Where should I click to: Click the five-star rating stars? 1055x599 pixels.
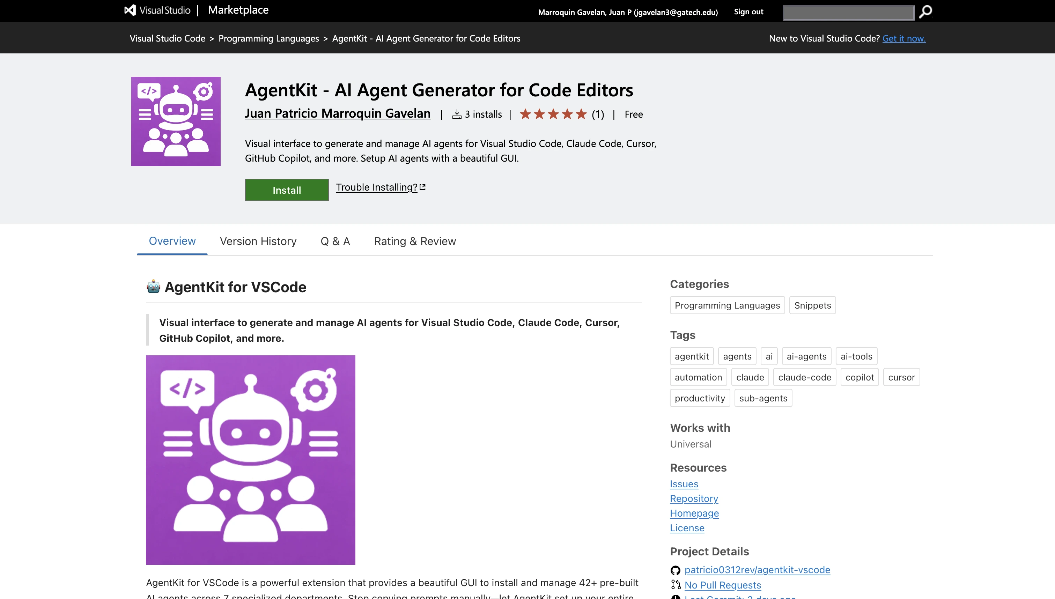[x=553, y=114]
